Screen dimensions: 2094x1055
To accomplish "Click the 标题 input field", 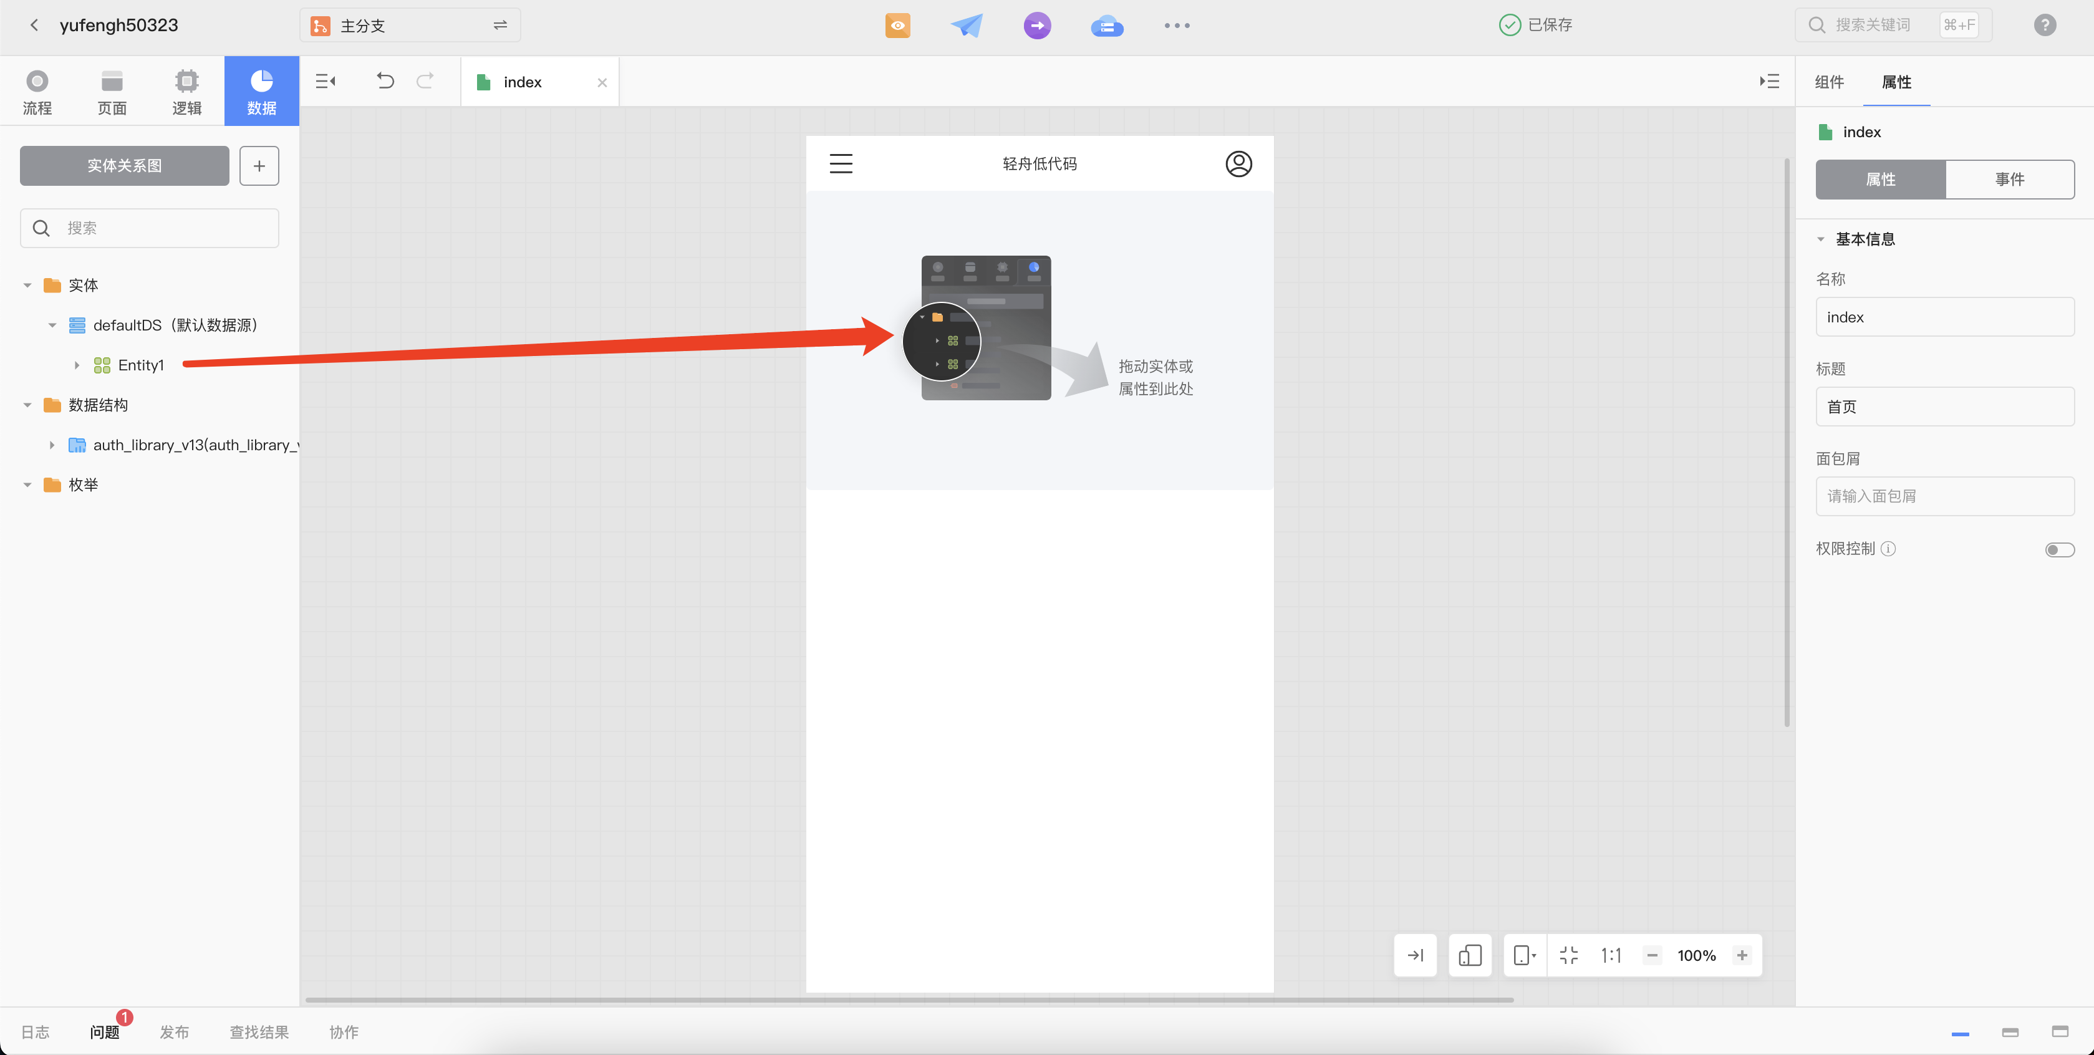I will pos(1944,407).
